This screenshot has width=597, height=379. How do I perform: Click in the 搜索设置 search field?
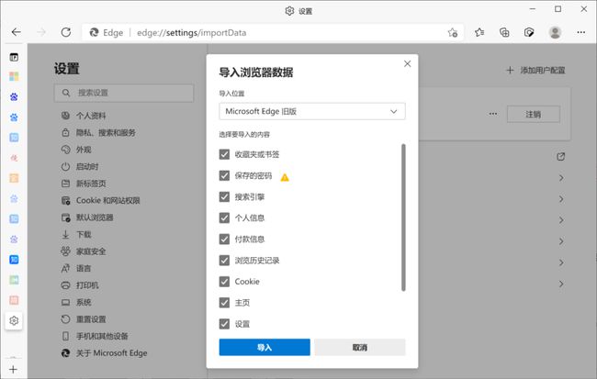pos(124,93)
